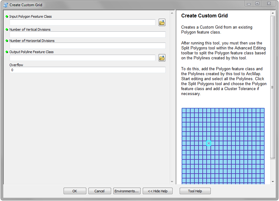The height and width of the screenshot is (201, 279).
Task: Close the Create Custom Grid dialog
Action: tap(269, 3)
